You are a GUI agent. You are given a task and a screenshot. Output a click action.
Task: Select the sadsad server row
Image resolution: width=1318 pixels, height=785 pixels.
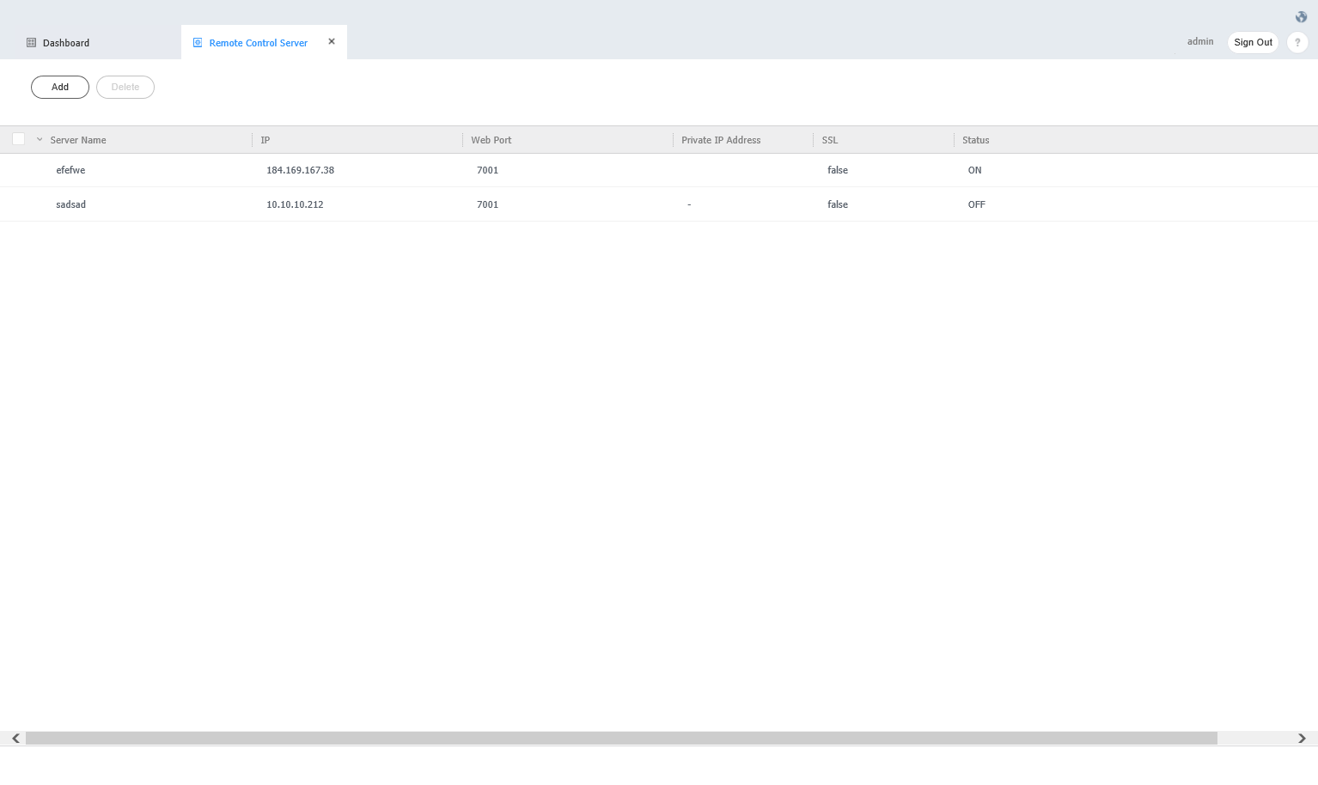point(70,204)
